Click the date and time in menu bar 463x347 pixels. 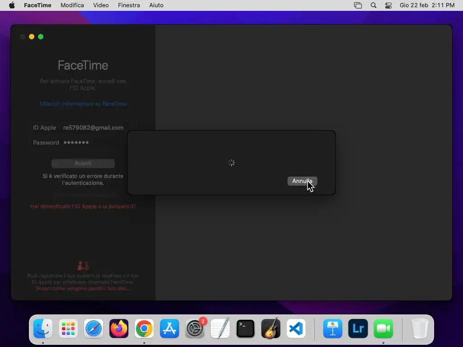[427, 5]
